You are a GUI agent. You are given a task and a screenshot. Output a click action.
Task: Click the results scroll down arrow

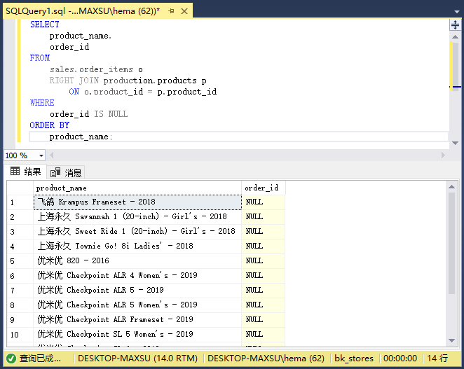point(451,340)
